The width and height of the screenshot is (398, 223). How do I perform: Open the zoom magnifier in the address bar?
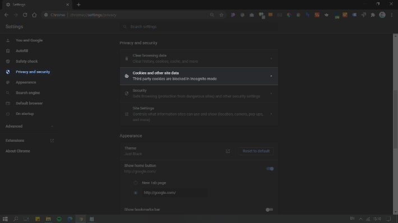pyautogui.click(x=212, y=15)
